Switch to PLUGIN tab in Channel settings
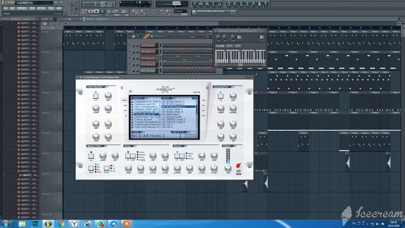The height and width of the screenshot is (228, 405). tap(220, 46)
